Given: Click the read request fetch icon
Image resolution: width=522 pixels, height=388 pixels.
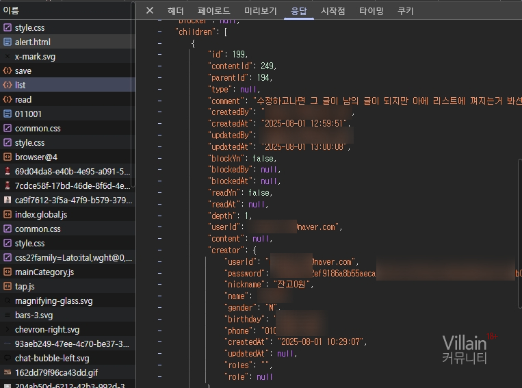Looking at the screenshot, I should coord(8,100).
